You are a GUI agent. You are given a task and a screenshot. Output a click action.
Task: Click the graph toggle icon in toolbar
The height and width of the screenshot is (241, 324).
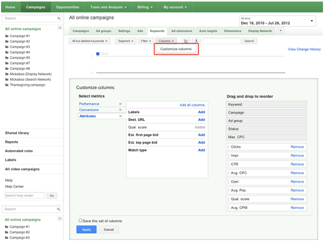pos(186,41)
